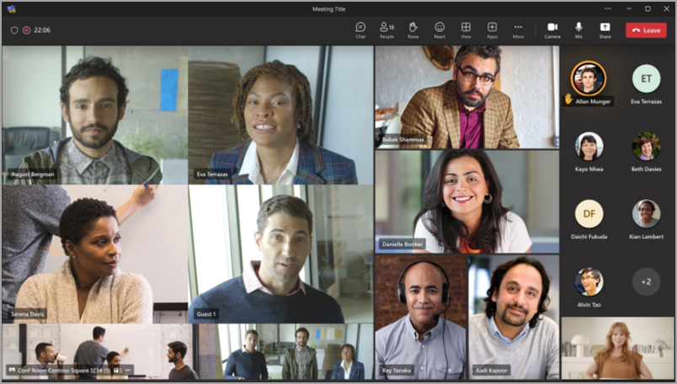This screenshot has width=677, height=384.
Task: Click the Teams app icon in title bar
Action: click(11, 8)
